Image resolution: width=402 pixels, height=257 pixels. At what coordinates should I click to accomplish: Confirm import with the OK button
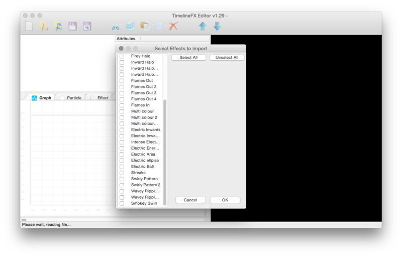pos(225,200)
